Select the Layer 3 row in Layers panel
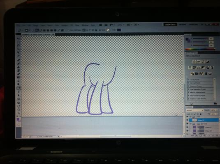This screenshot has width=220, height=164. tap(204, 120)
